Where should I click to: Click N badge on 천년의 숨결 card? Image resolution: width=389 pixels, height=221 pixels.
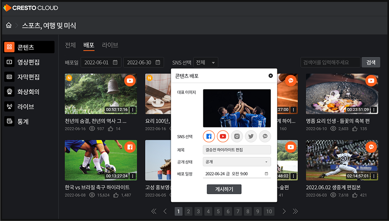point(69,78)
